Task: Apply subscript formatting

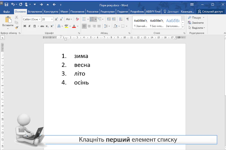Action: (48, 26)
